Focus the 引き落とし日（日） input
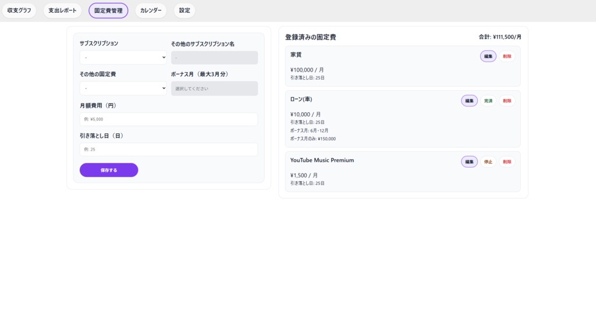This screenshot has width=596, height=313. tap(169, 150)
